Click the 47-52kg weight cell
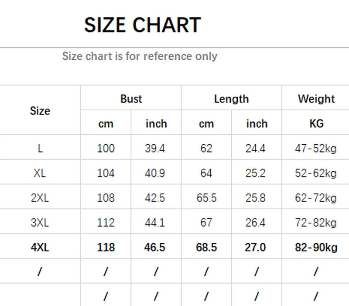Screen dimensions: 349x306 tap(316, 149)
